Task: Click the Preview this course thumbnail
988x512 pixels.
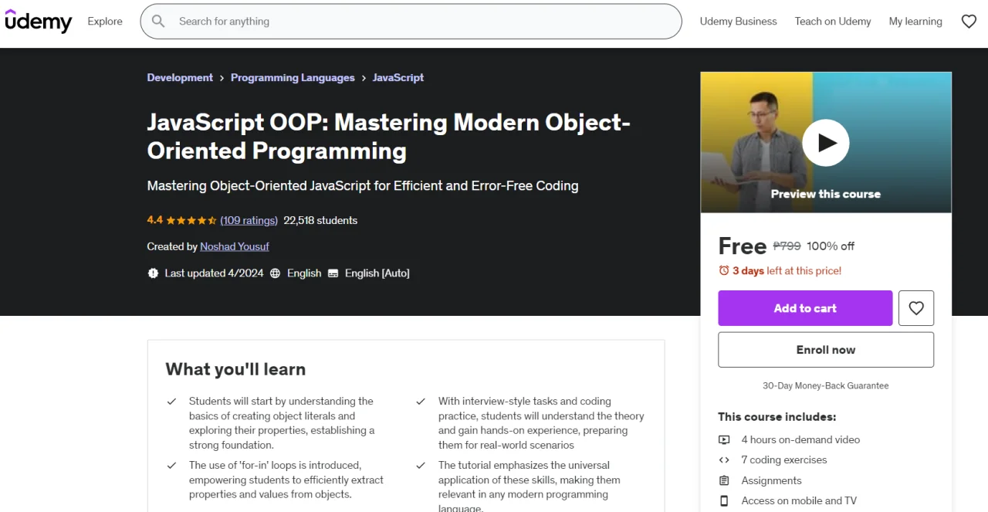Action: [x=826, y=142]
